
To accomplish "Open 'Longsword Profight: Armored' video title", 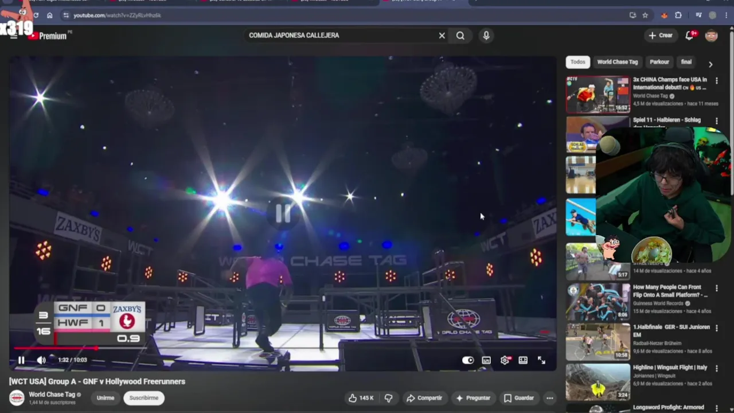I will pos(669,408).
